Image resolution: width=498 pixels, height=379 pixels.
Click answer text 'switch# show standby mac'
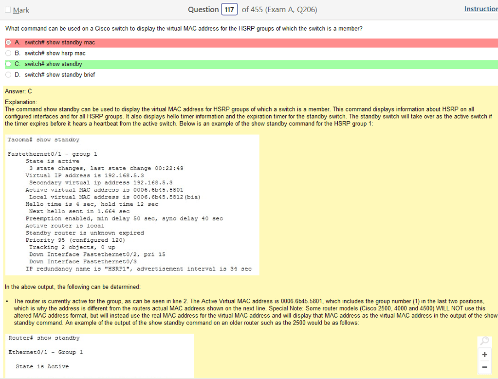point(59,43)
